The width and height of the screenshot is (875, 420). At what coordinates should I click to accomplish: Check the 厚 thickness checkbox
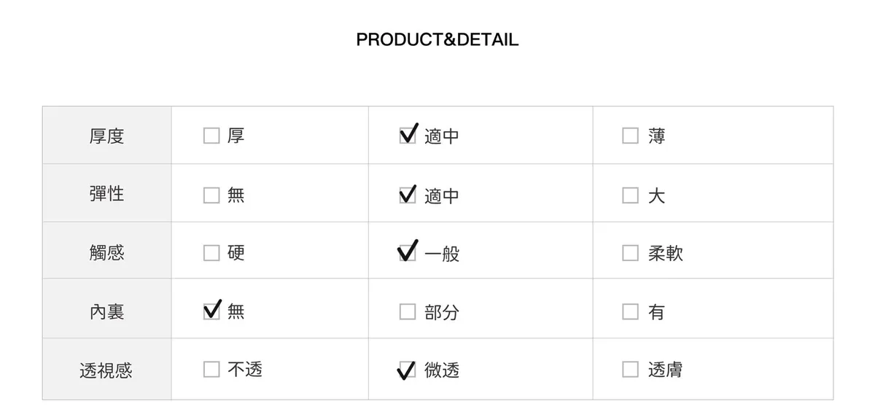pos(211,136)
